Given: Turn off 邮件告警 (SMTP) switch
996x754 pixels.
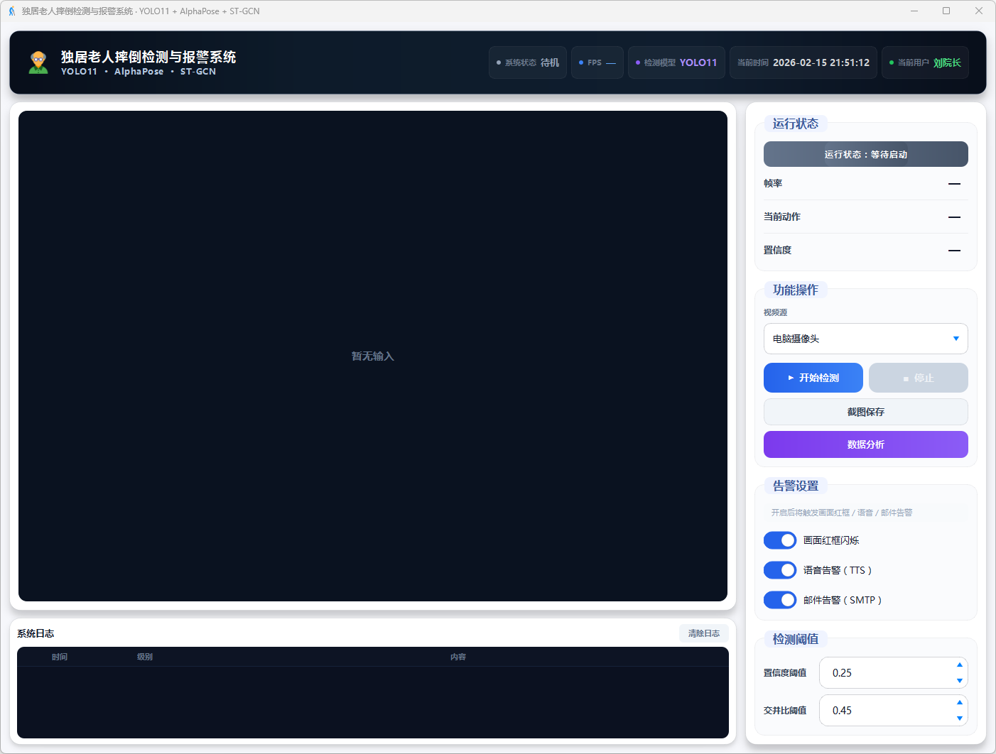Looking at the screenshot, I should (x=779, y=600).
